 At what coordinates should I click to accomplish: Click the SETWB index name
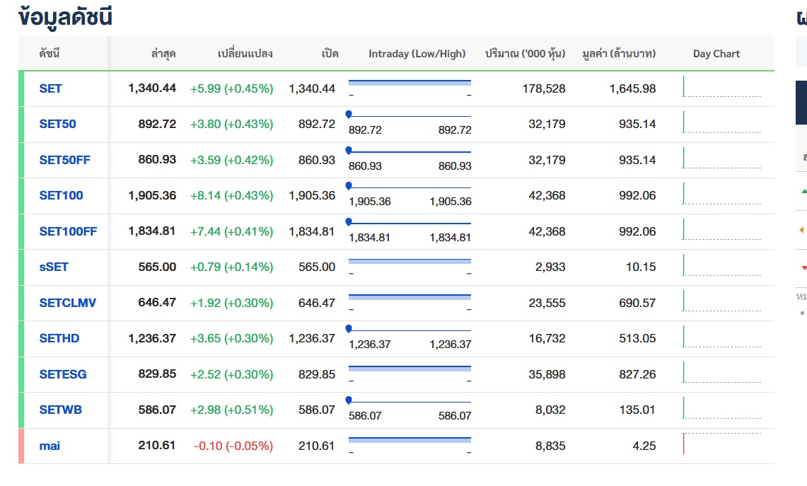click(x=61, y=410)
